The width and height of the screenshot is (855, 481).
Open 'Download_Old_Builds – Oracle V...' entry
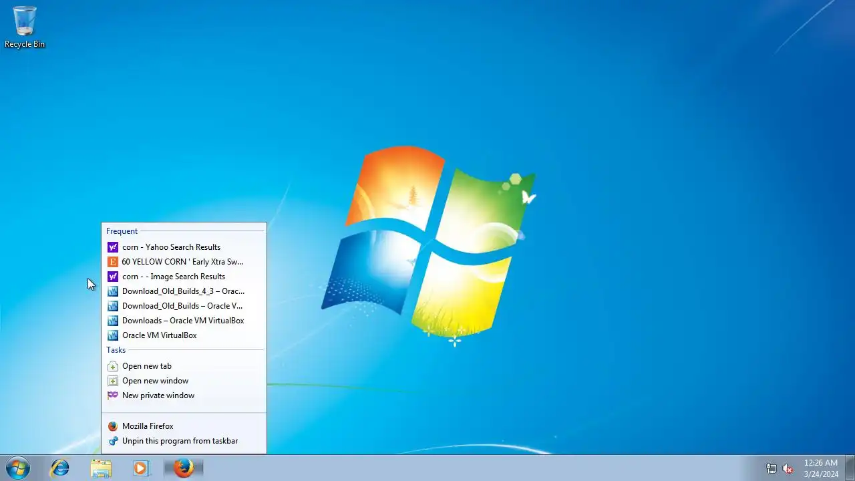[184, 306]
